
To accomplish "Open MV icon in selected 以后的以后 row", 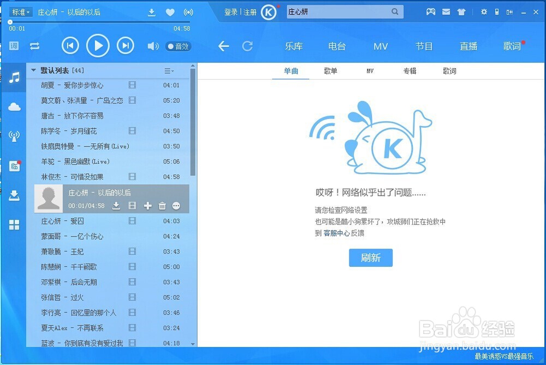I will pyautogui.click(x=132, y=205).
